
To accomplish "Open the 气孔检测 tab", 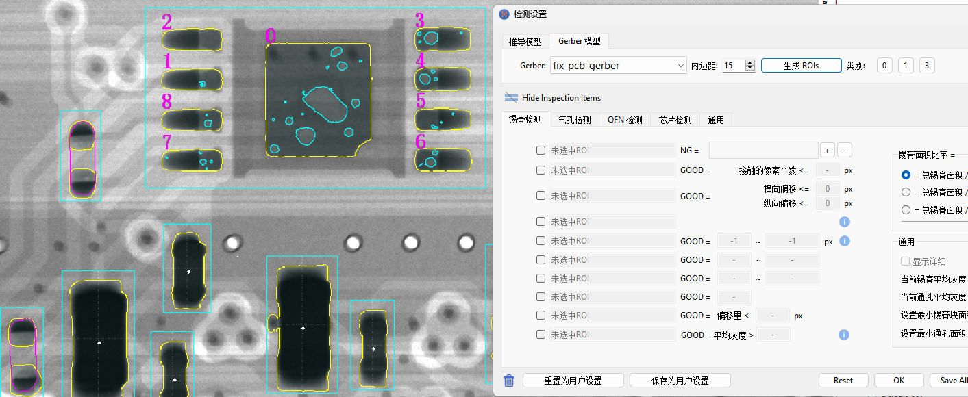I will click(574, 120).
